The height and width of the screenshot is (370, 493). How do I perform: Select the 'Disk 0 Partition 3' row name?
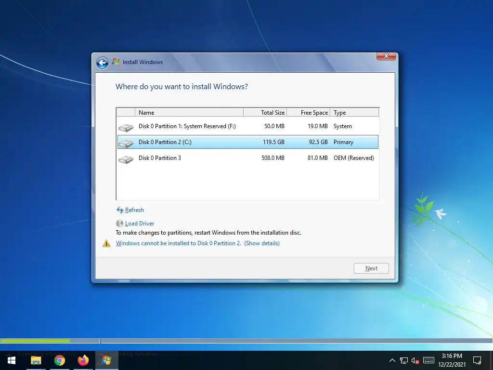(160, 158)
